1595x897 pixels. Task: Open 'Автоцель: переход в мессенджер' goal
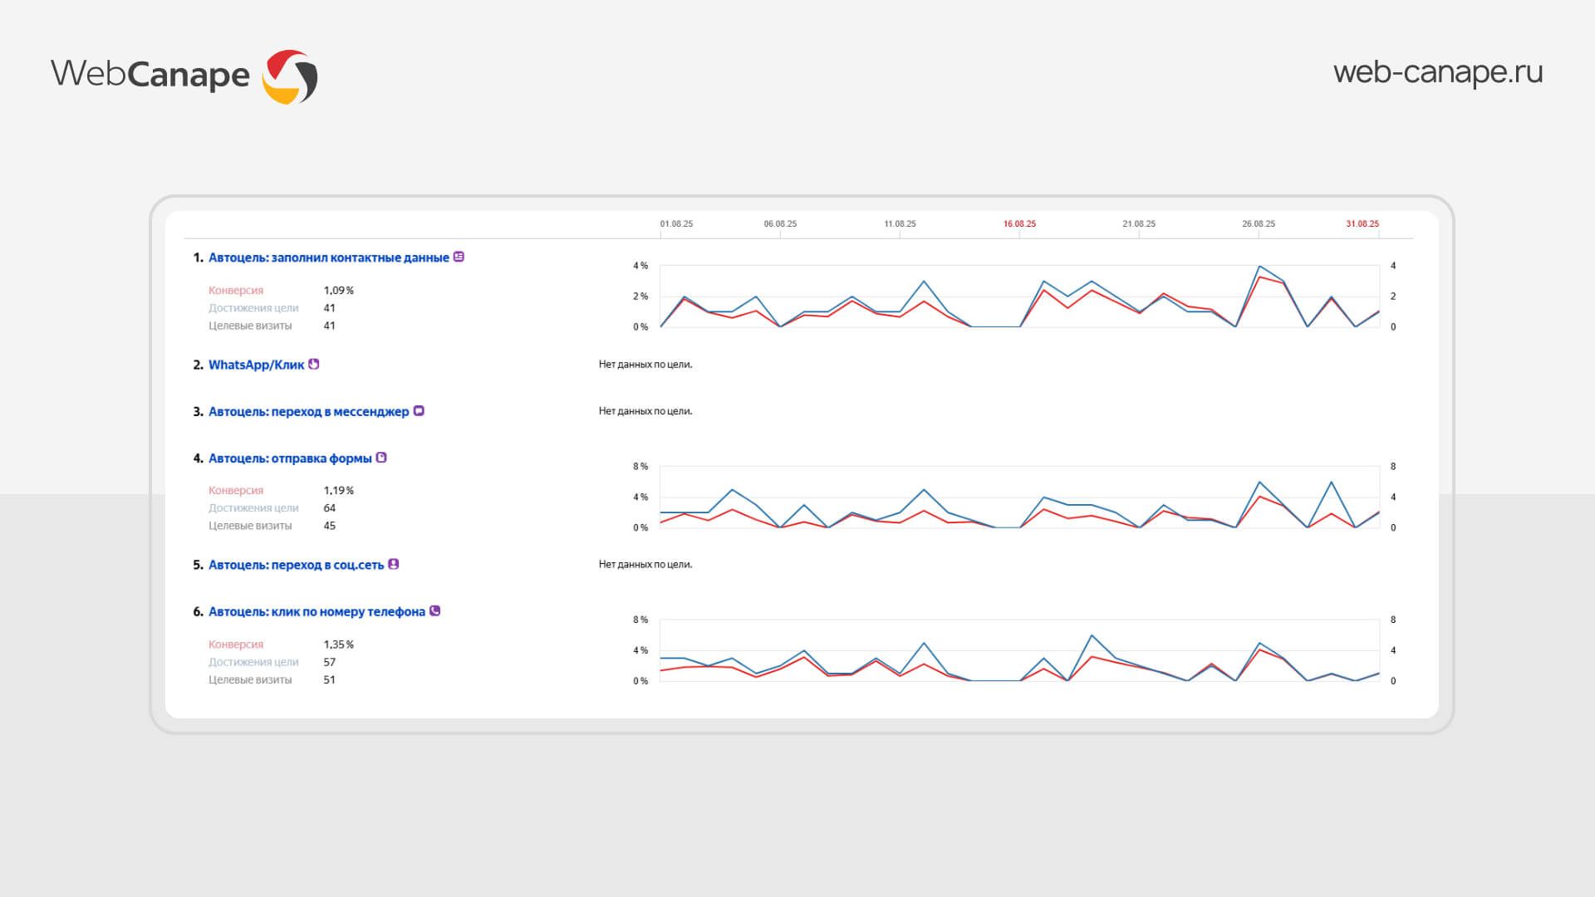[308, 412]
